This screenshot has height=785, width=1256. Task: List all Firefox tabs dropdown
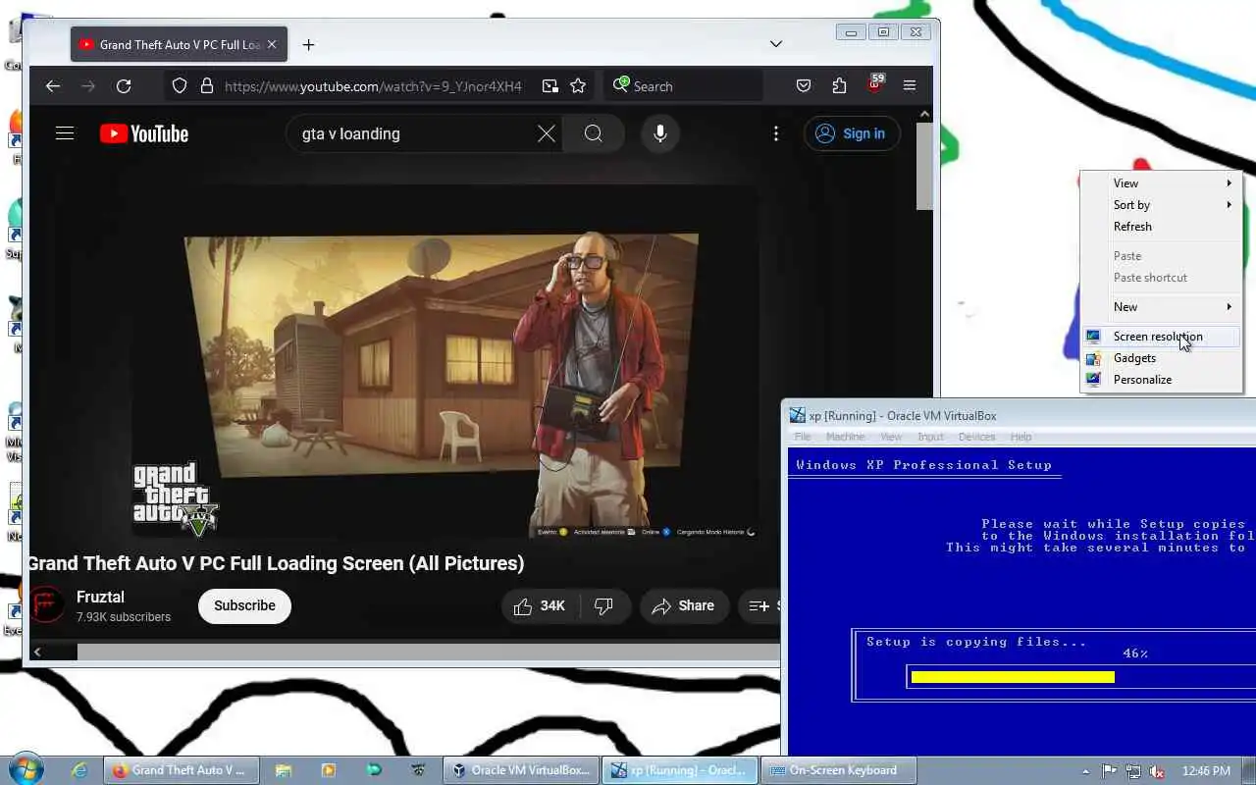(x=776, y=44)
